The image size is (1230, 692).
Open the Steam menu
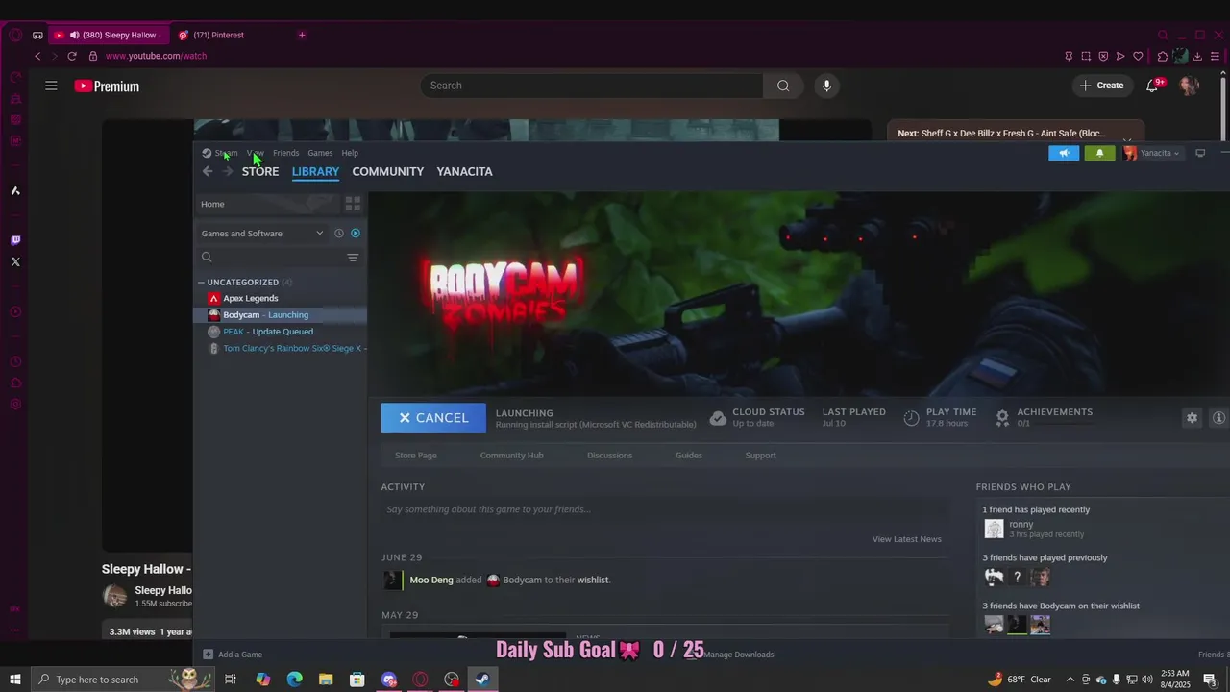click(x=226, y=153)
